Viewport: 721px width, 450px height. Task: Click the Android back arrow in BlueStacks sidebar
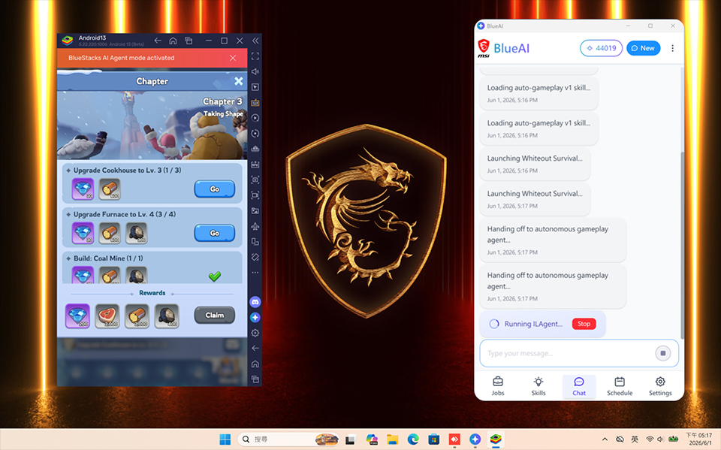[x=255, y=349]
